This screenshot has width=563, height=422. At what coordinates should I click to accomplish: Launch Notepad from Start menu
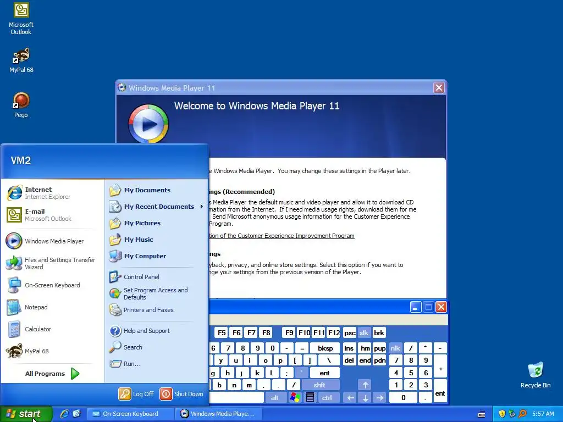53,307
